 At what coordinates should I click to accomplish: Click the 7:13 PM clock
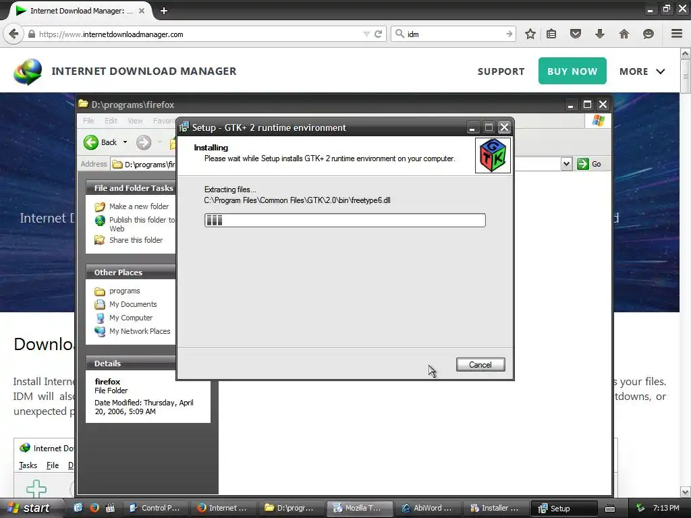[x=666, y=509]
